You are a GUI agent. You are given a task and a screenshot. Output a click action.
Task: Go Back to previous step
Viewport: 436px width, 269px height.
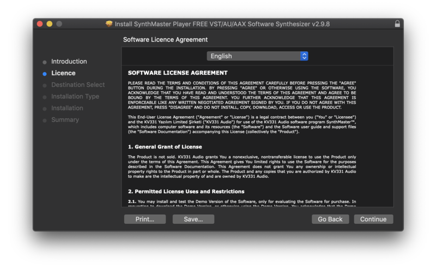[330, 219]
